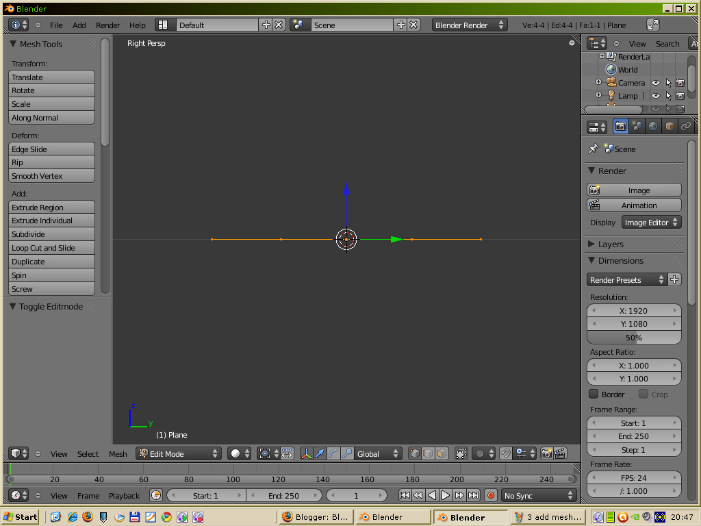Image resolution: width=701 pixels, height=526 pixels.
Task: Click the OpenGL render camera icon
Action: coord(546,453)
